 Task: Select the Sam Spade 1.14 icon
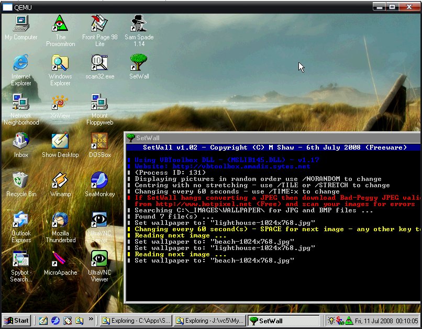(x=139, y=31)
